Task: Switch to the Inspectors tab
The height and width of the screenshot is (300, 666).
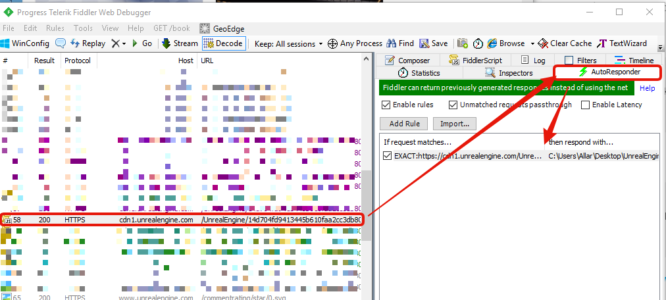Action: (509, 73)
